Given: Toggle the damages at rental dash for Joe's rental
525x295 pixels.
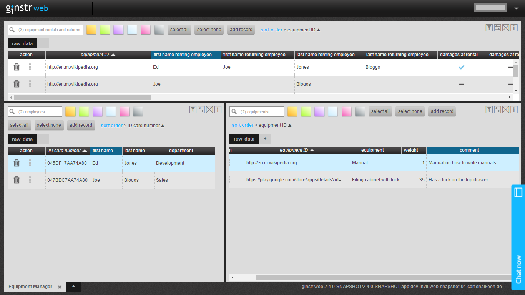Looking at the screenshot, I should point(461,84).
